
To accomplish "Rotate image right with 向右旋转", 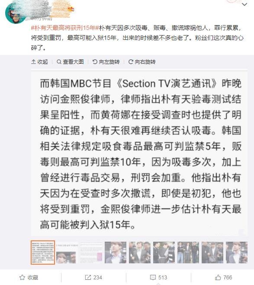I will (x=142, y=62).
